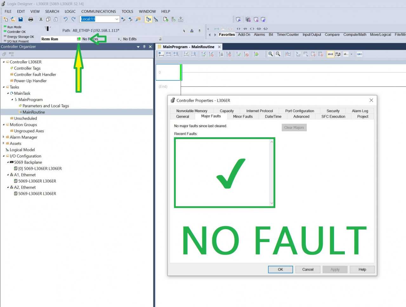The image size is (406, 307).
Task: Click the Verify Controller icon
Action: pos(174,19)
